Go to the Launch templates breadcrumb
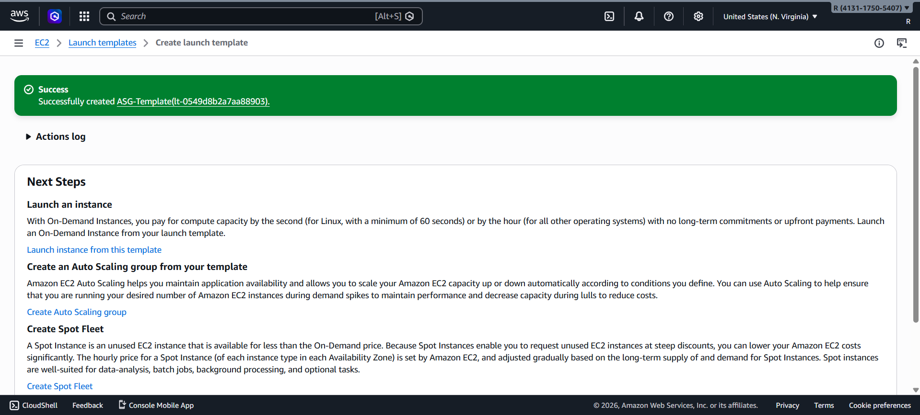Viewport: 920px width, 415px height. [103, 43]
